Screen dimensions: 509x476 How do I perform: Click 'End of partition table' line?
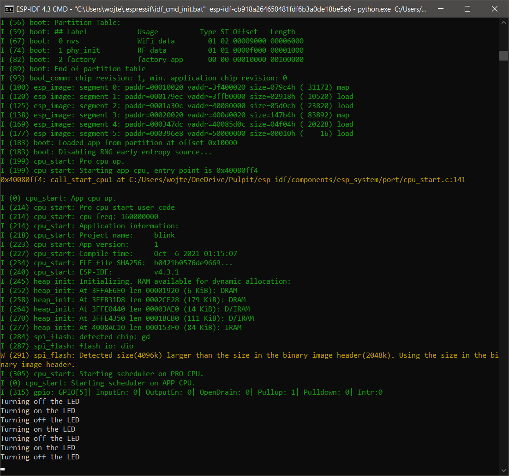[73, 69]
